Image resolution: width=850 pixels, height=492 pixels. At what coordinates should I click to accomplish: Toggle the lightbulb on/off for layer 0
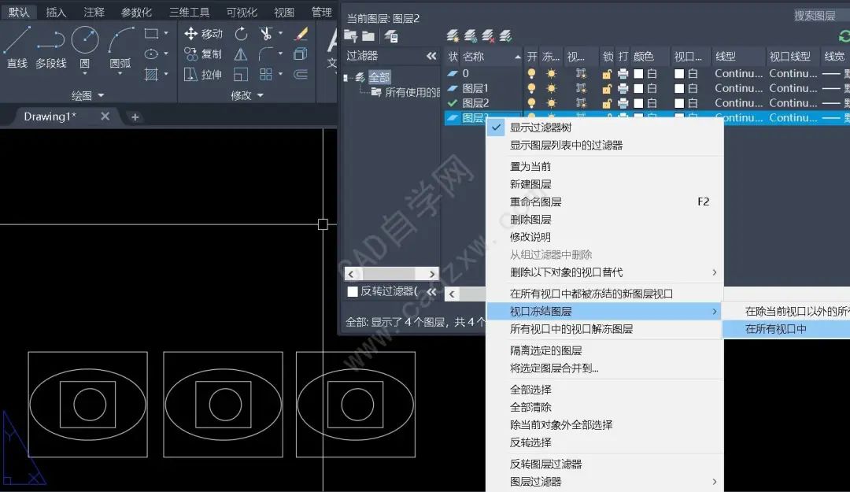pyautogui.click(x=531, y=73)
